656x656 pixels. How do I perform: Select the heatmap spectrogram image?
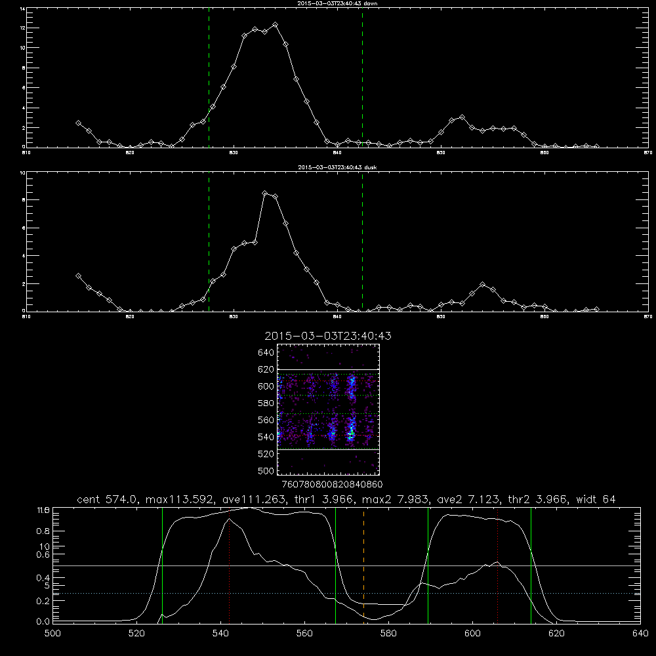[x=328, y=409]
